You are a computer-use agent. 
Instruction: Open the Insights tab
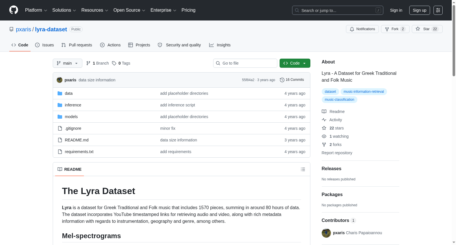(220, 45)
